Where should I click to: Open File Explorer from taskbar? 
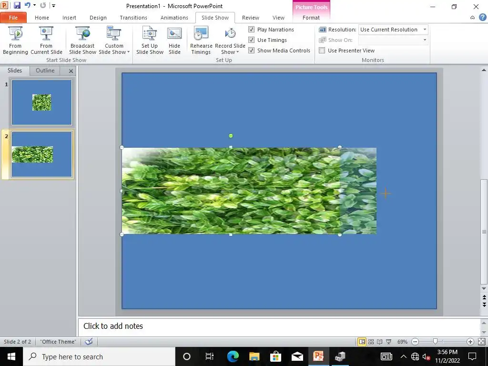[x=254, y=356]
